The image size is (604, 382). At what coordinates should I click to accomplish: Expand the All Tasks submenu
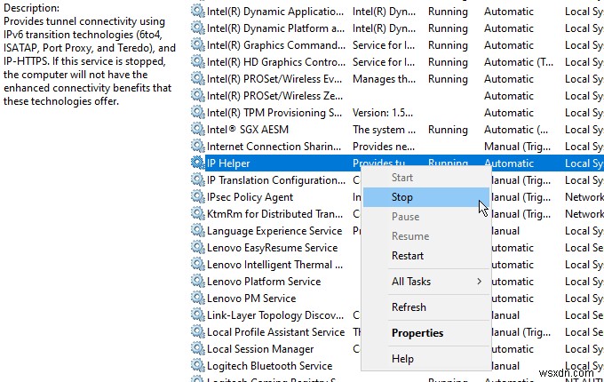(426, 282)
